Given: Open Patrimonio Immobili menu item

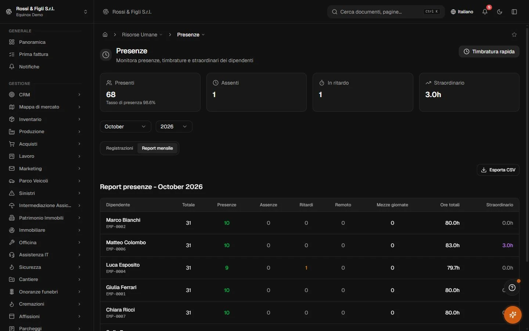Looking at the screenshot, I should (45, 218).
